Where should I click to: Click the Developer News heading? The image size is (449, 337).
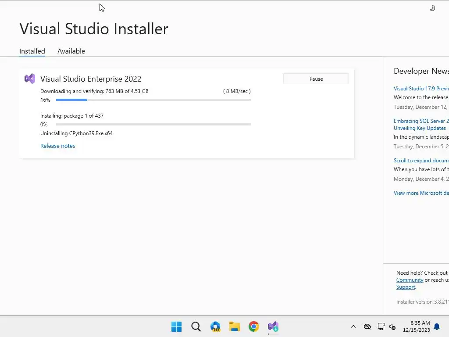click(421, 71)
